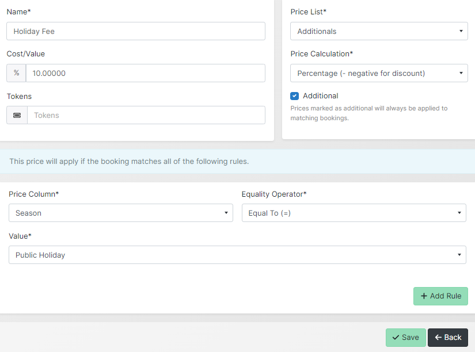Click the blue rules info banner text

coord(129,162)
